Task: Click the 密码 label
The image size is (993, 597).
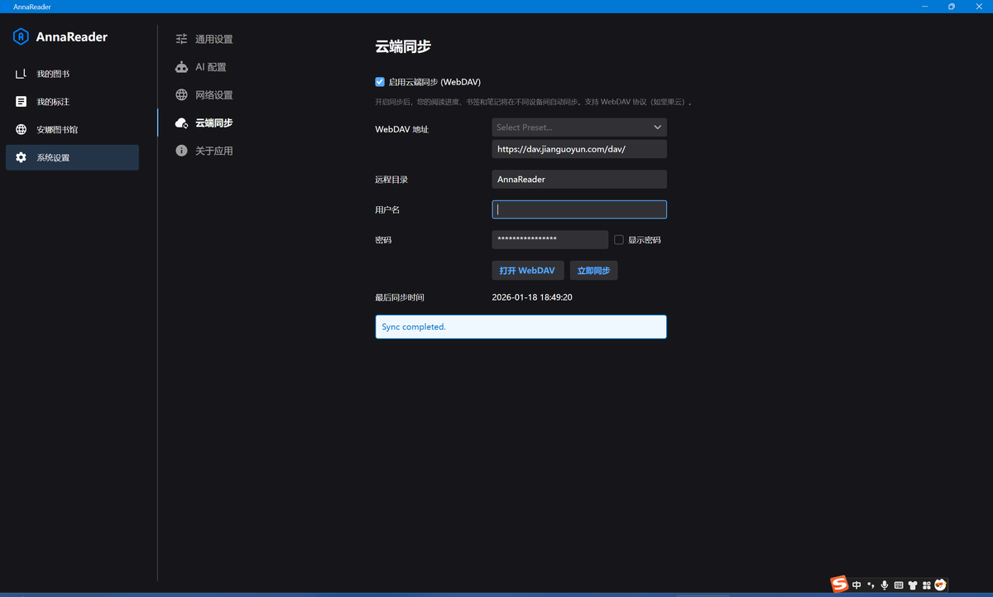Action: [x=383, y=240]
